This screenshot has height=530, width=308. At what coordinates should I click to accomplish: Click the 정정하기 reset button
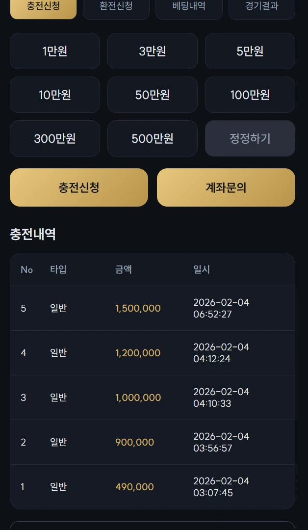pyautogui.click(x=250, y=138)
